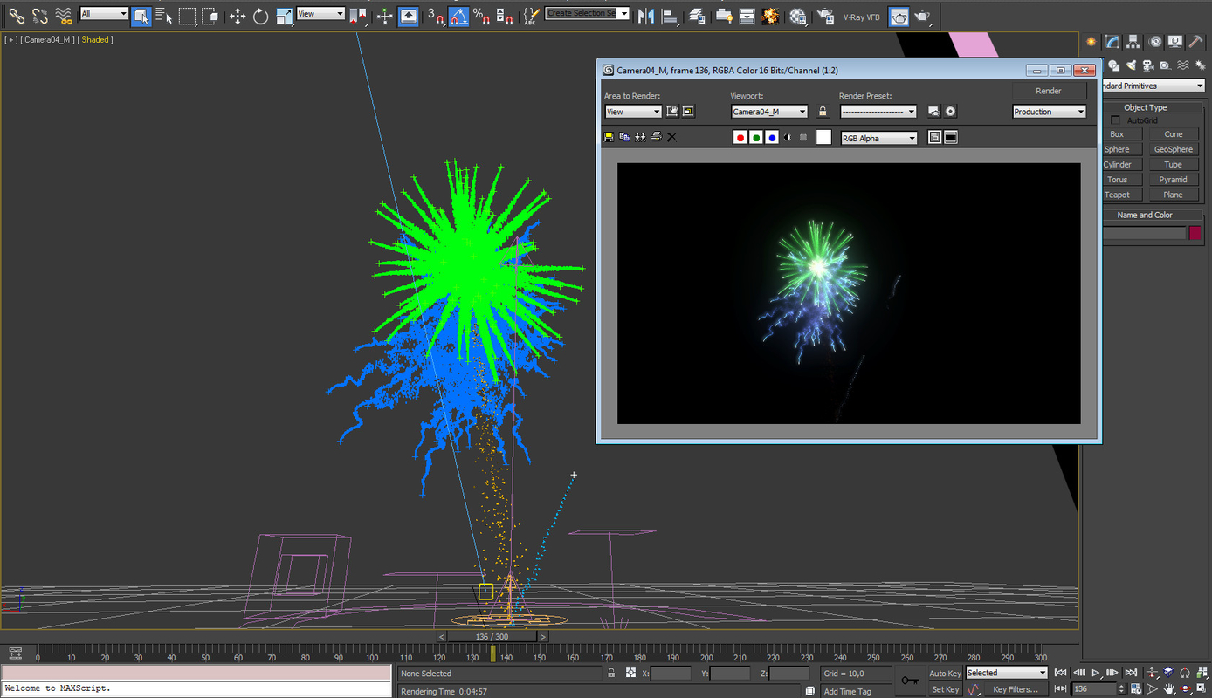
Task: Open the Material Editor
Action: [796, 16]
